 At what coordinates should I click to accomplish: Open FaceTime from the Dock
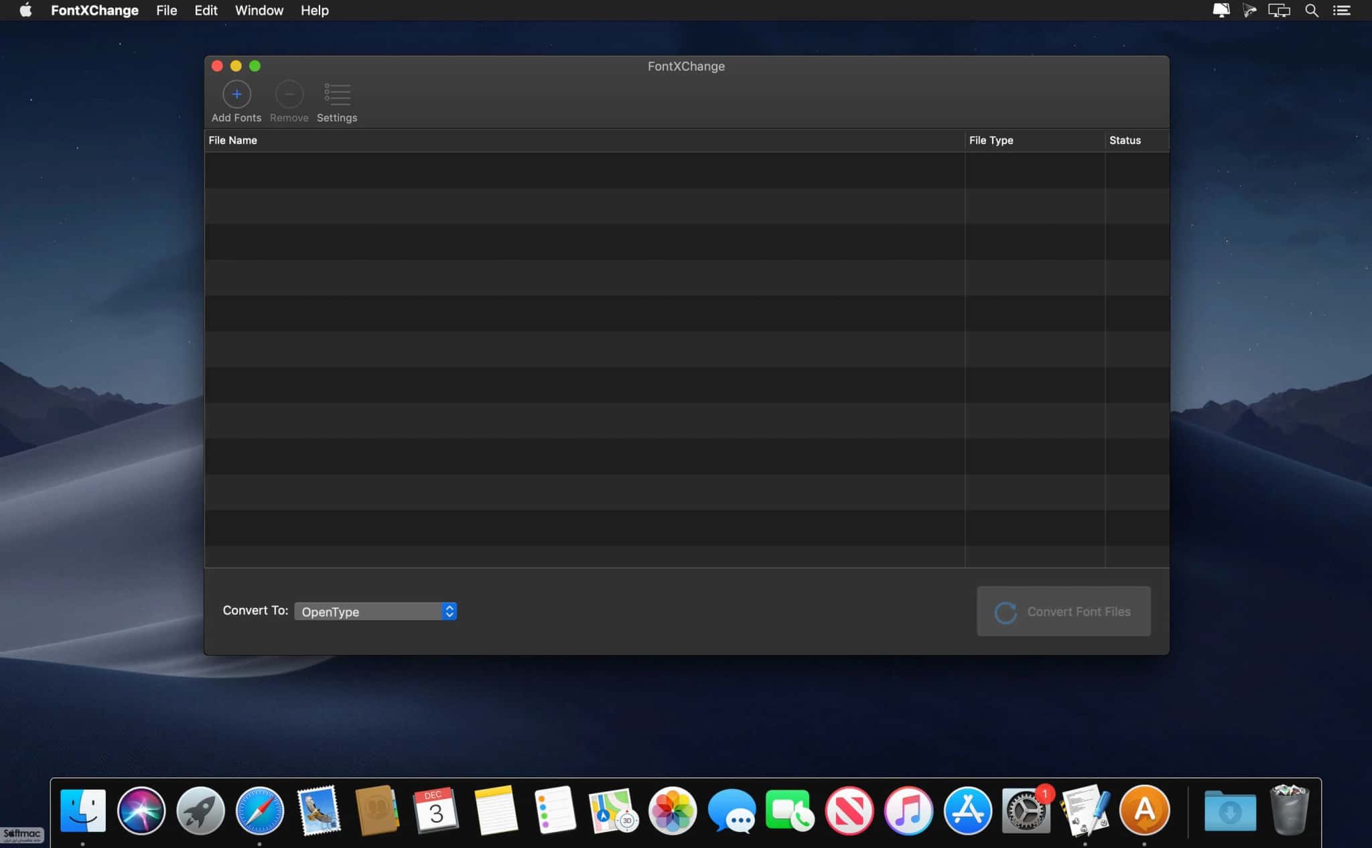(x=791, y=810)
